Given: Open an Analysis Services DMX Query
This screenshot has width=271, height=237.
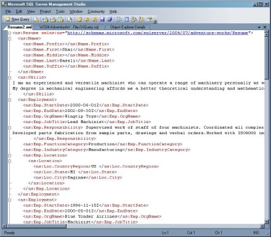Looking at the screenshot, I should [53, 20].
